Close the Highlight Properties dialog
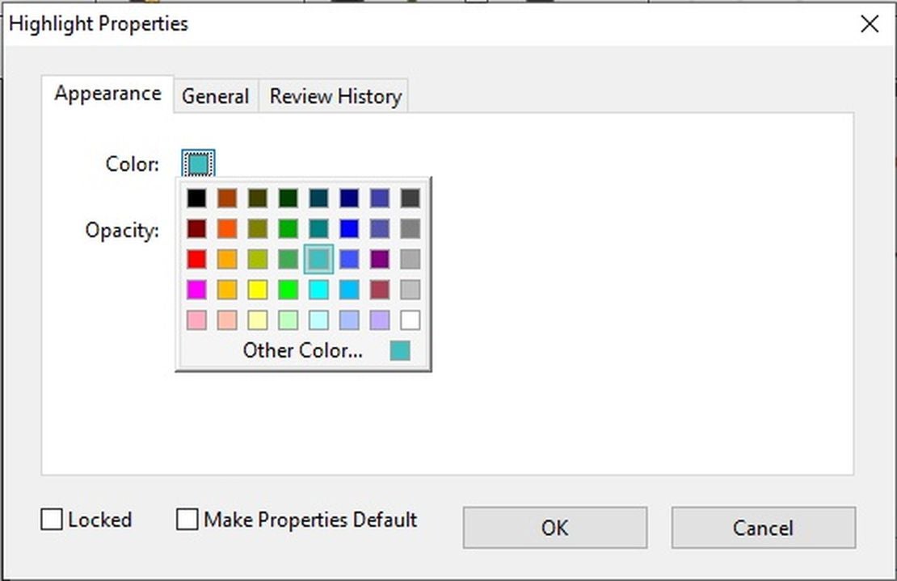Viewport: 897px width, 581px height. pos(870,24)
